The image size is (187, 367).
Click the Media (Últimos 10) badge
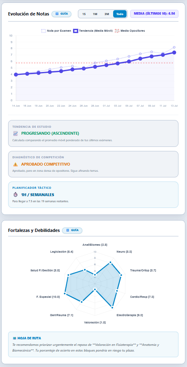pos(154,14)
